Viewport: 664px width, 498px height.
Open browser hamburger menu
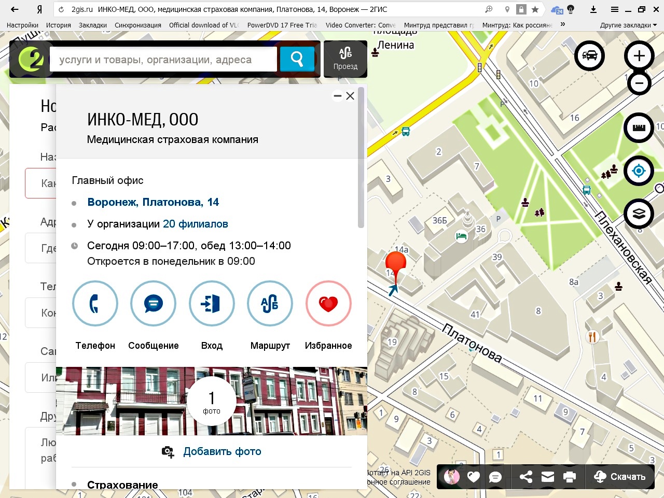click(614, 9)
